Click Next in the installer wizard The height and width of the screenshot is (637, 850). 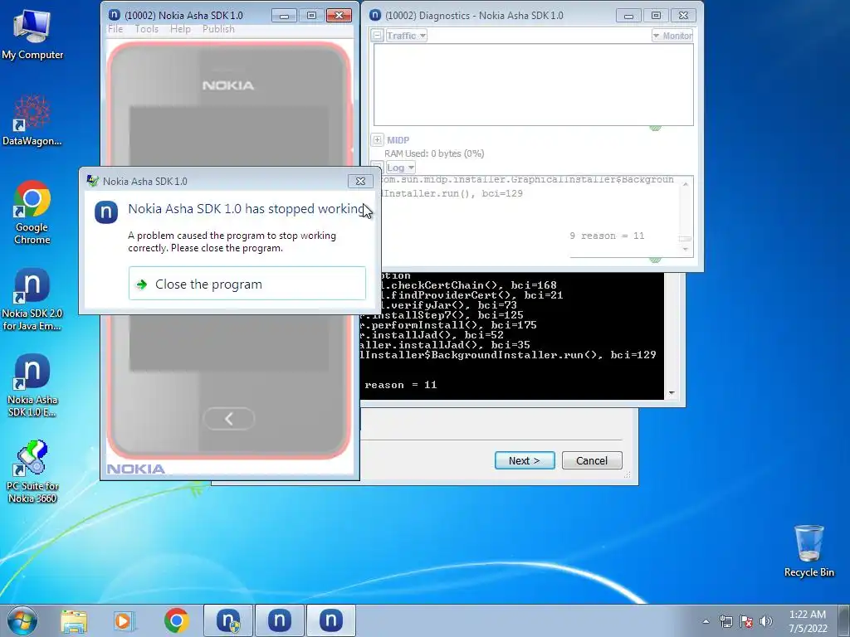coord(525,460)
